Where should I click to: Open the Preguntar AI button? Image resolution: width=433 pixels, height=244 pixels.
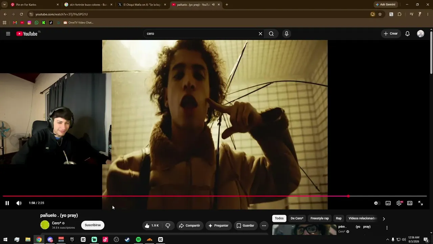219,225
